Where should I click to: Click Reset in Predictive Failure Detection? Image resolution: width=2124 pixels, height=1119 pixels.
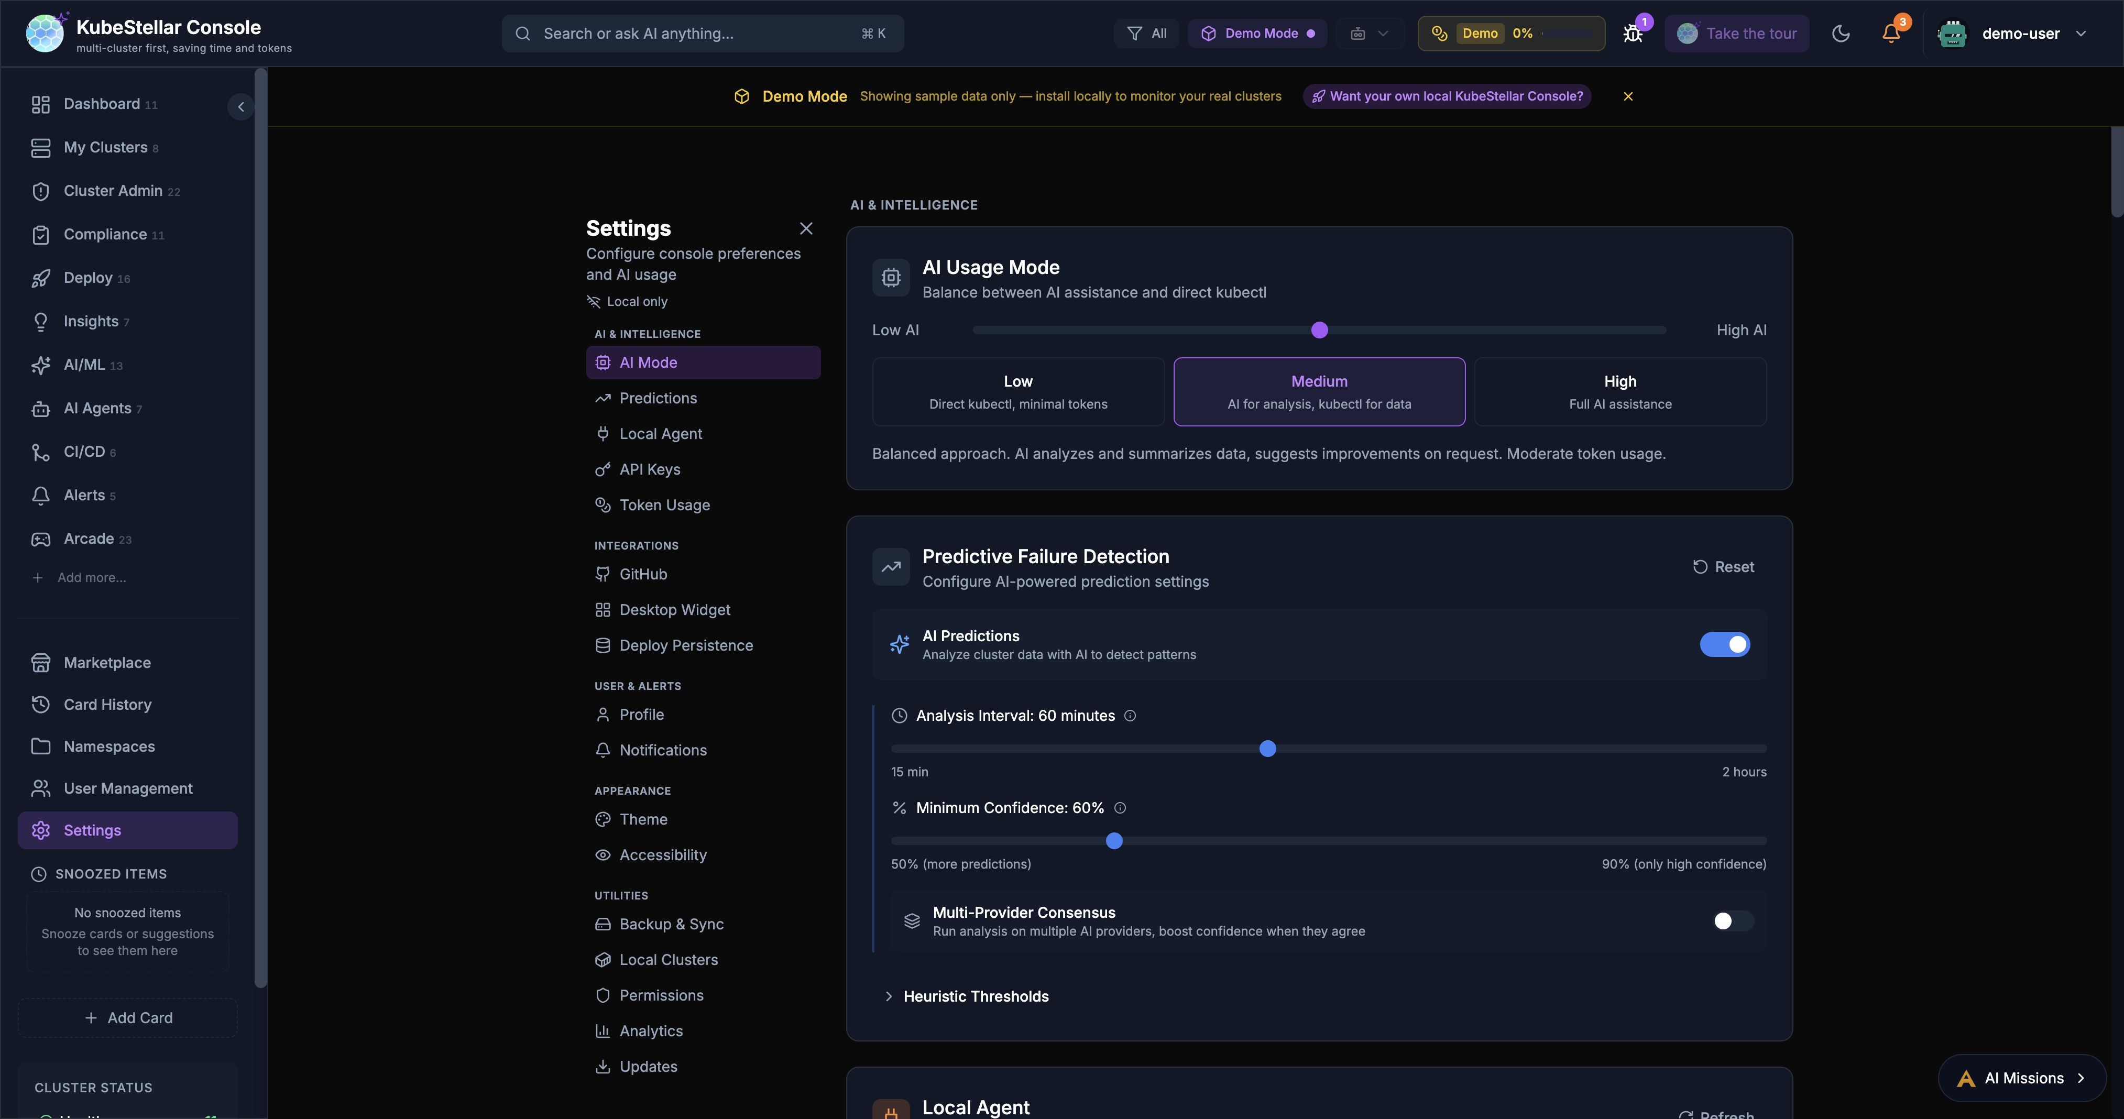pos(1723,566)
